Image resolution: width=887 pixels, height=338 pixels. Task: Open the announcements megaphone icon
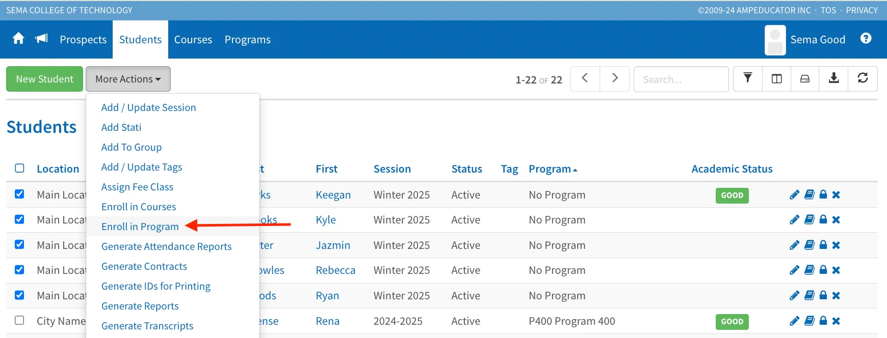(x=41, y=39)
